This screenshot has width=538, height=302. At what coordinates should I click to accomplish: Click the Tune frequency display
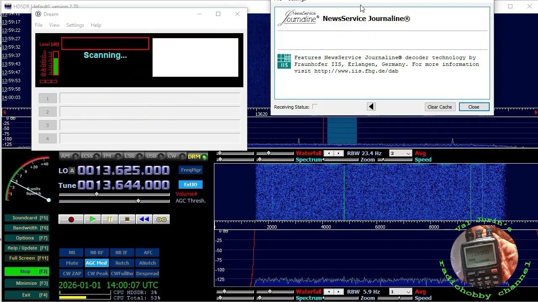[124, 185]
